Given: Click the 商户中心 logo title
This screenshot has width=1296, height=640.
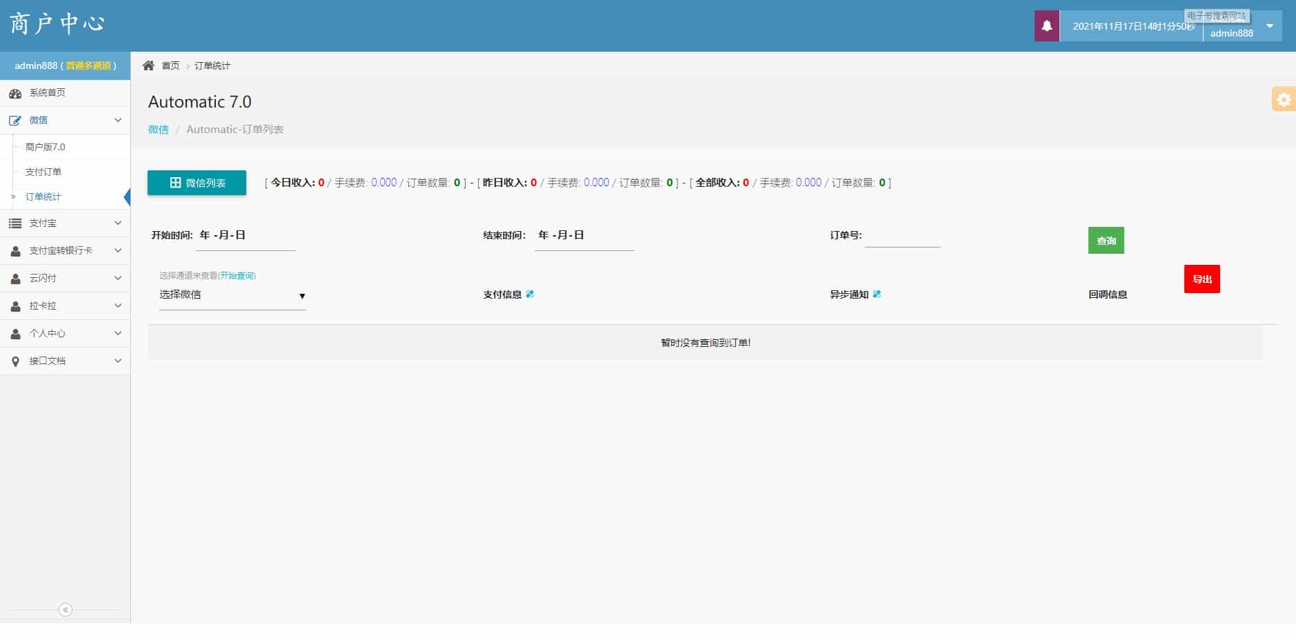Looking at the screenshot, I should [x=57, y=23].
